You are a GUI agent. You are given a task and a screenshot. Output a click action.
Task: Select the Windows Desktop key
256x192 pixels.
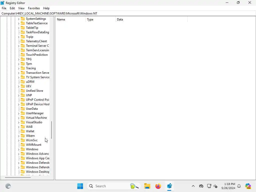(37, 172)
